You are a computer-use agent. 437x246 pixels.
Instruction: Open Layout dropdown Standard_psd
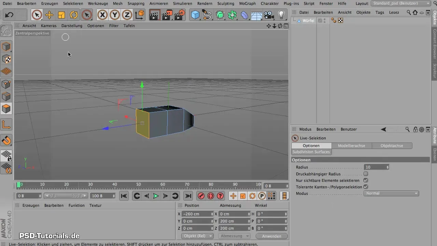[x=401, y=3]
